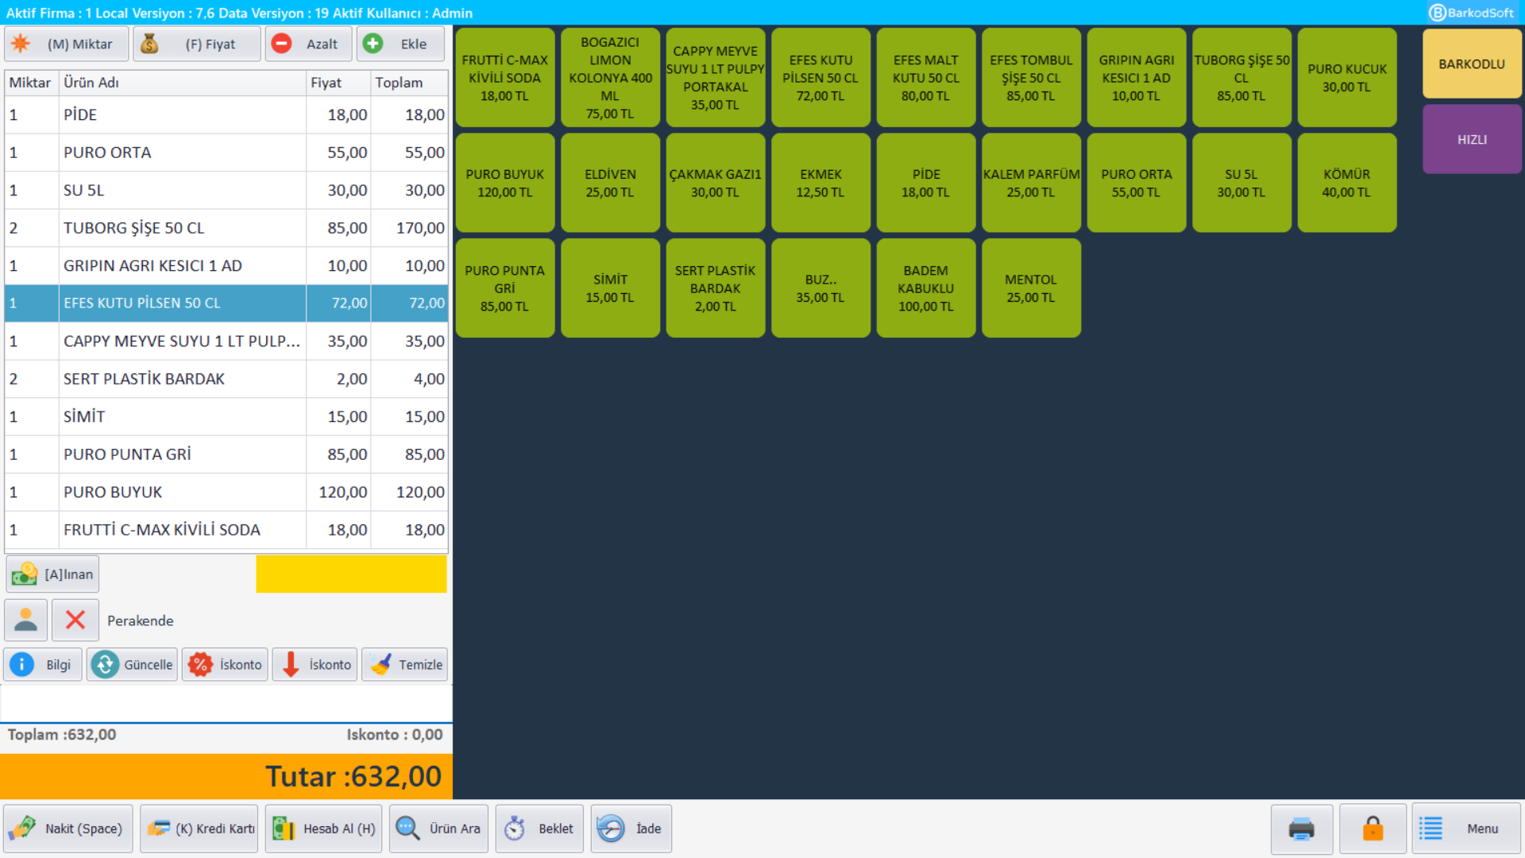1525x858 pixels.
Task: Add BOGAZICI LIMON KOLONYA 400 ML tile
Action: [610, 78]
